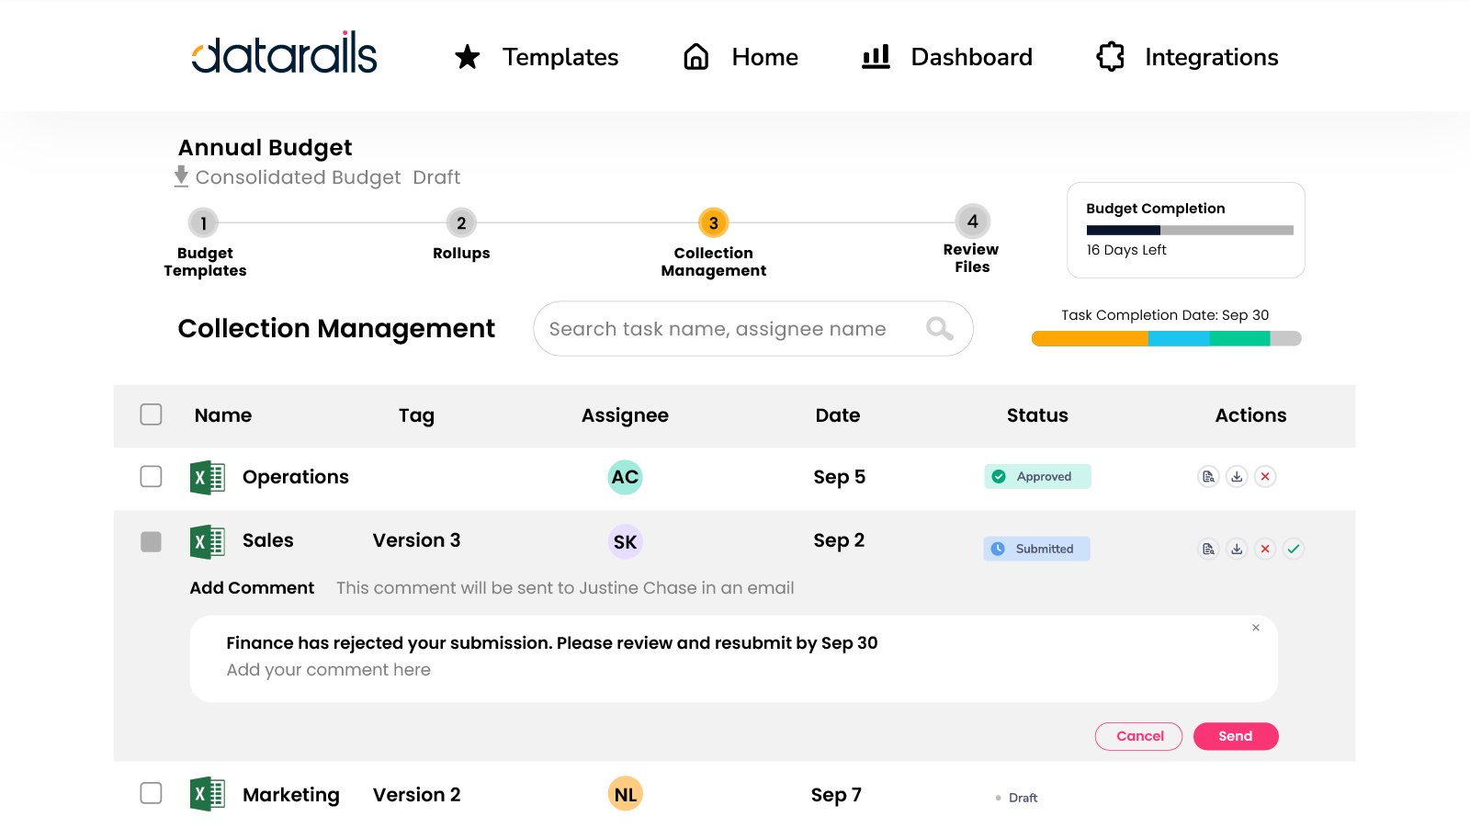Download the Operations file
This screenshot has width=1470, height=828.
coord(1237,477)
